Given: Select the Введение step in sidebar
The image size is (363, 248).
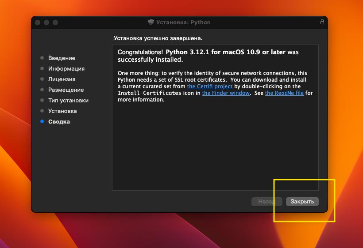Looking at the screenshot, I should pyautogui.click(x=62, y=58).
